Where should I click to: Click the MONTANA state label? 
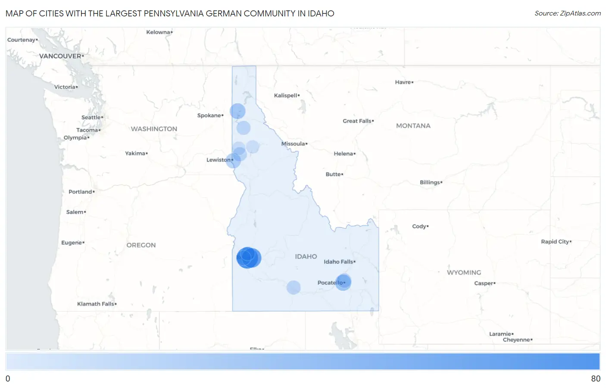[x=413, y=126]
